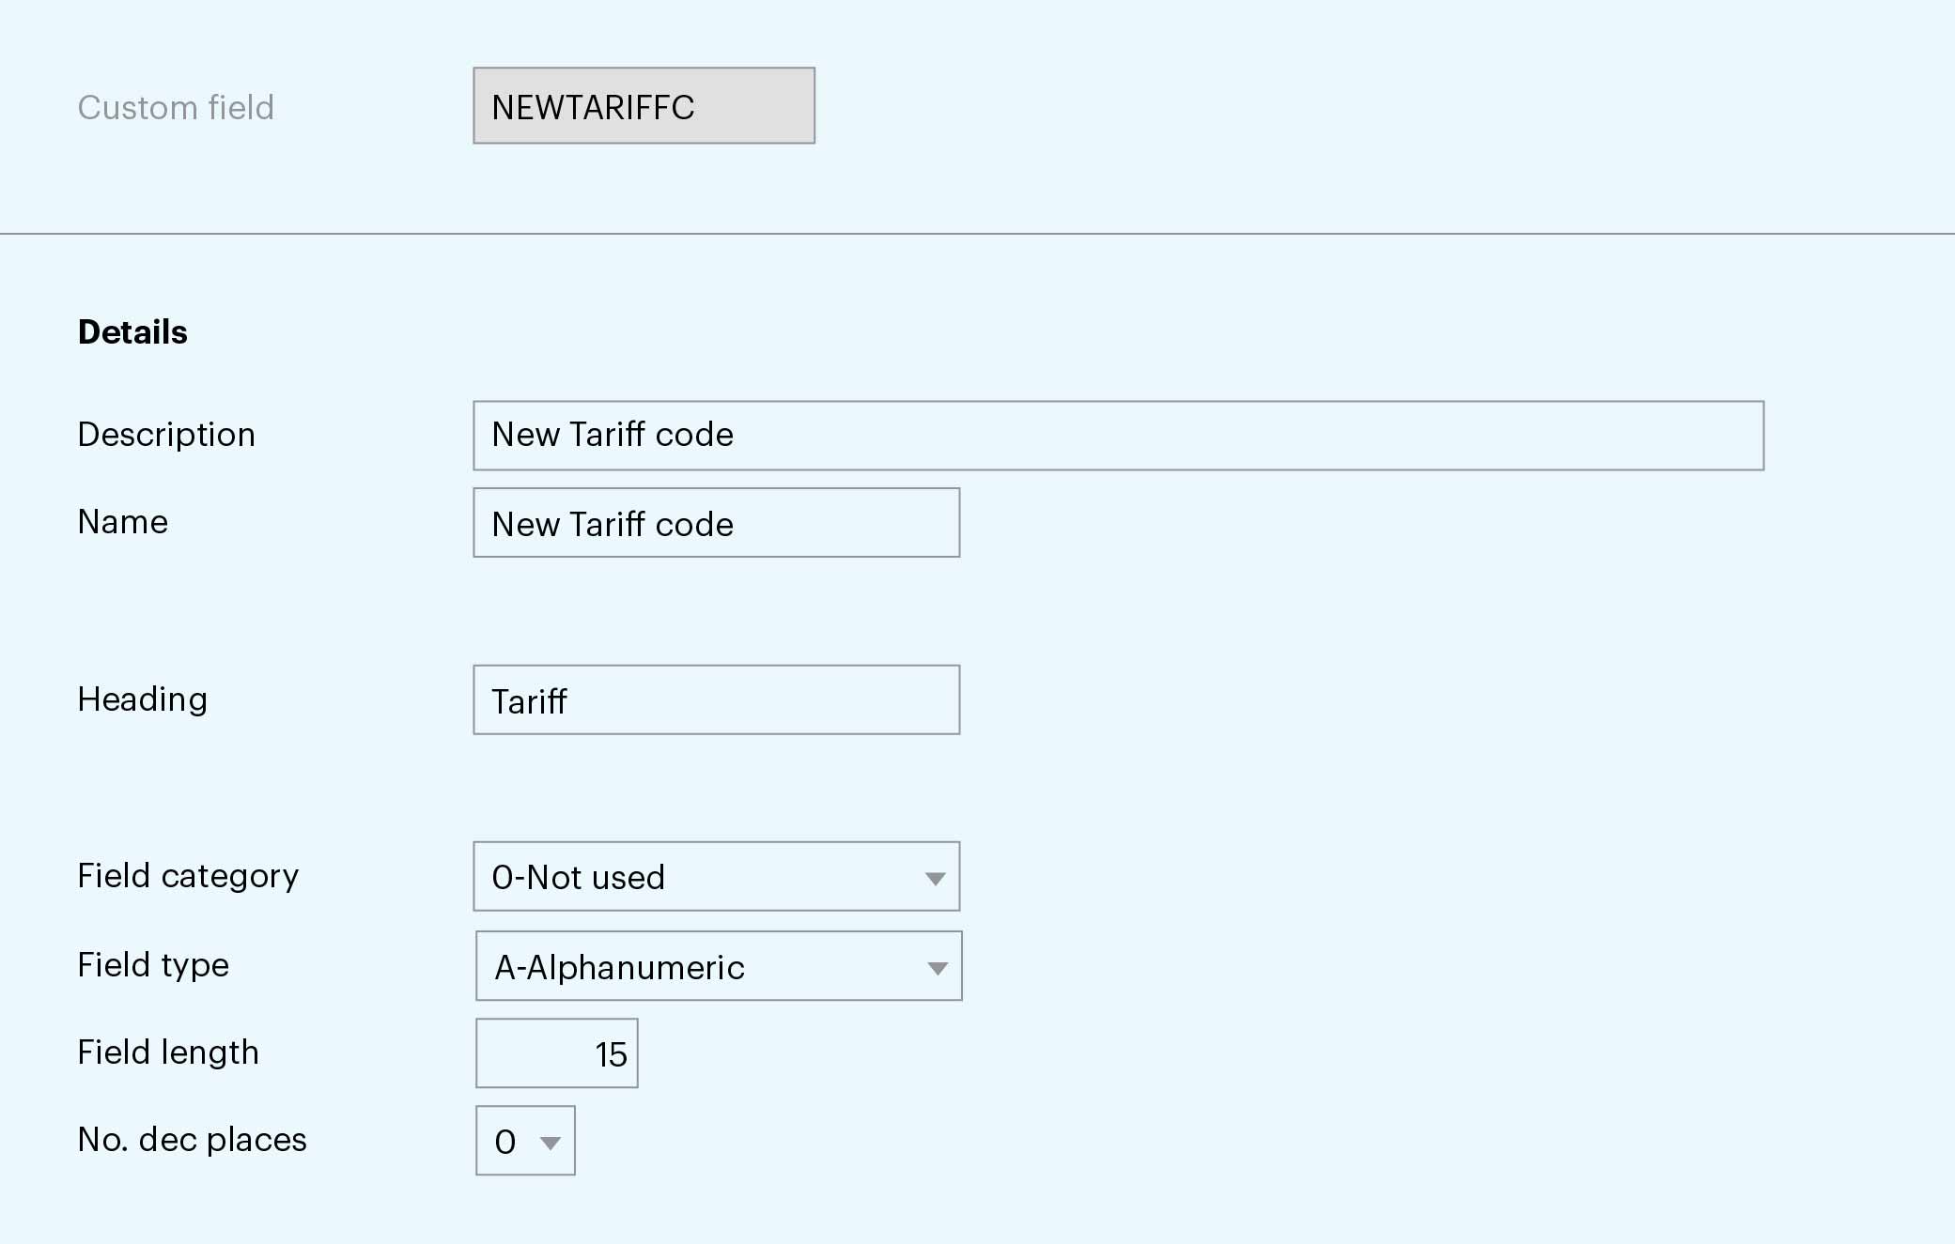
Task: Click the No. dec places label
Action: (x=193, y=1140)
